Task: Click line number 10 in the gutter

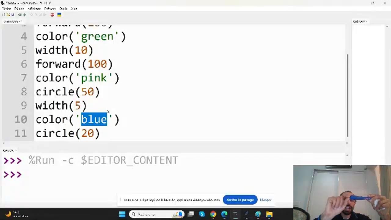Action: coord(21,119)
